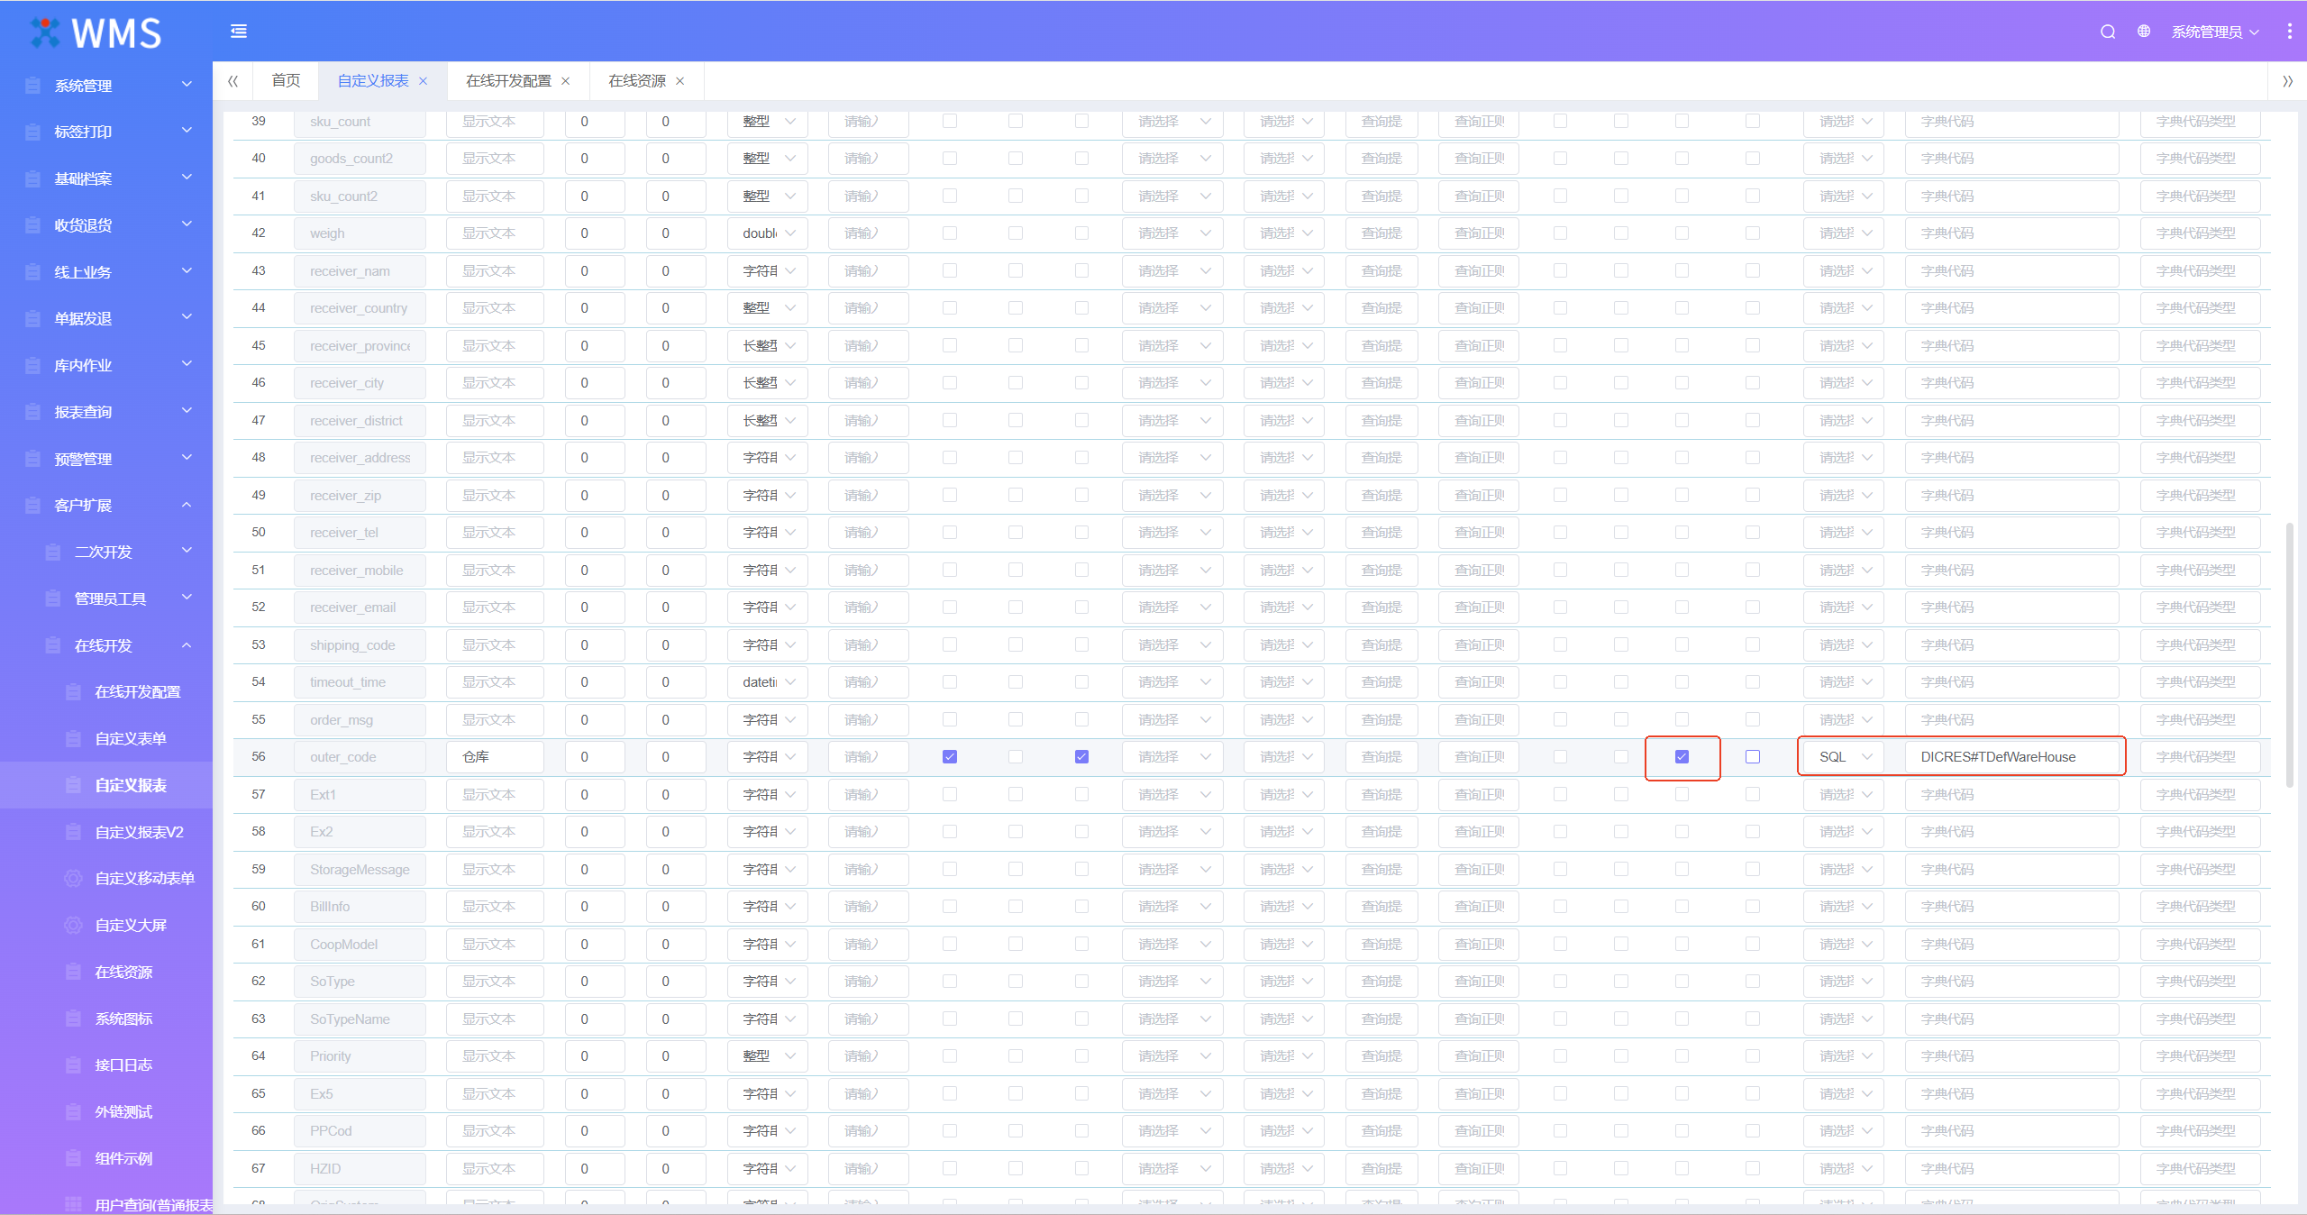
Task: Click the 标签打印 menu icon
Action: tap(33, 132)
